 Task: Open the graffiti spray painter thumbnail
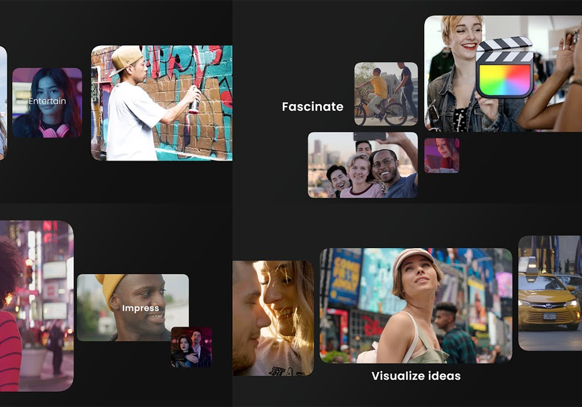[161, 102]
